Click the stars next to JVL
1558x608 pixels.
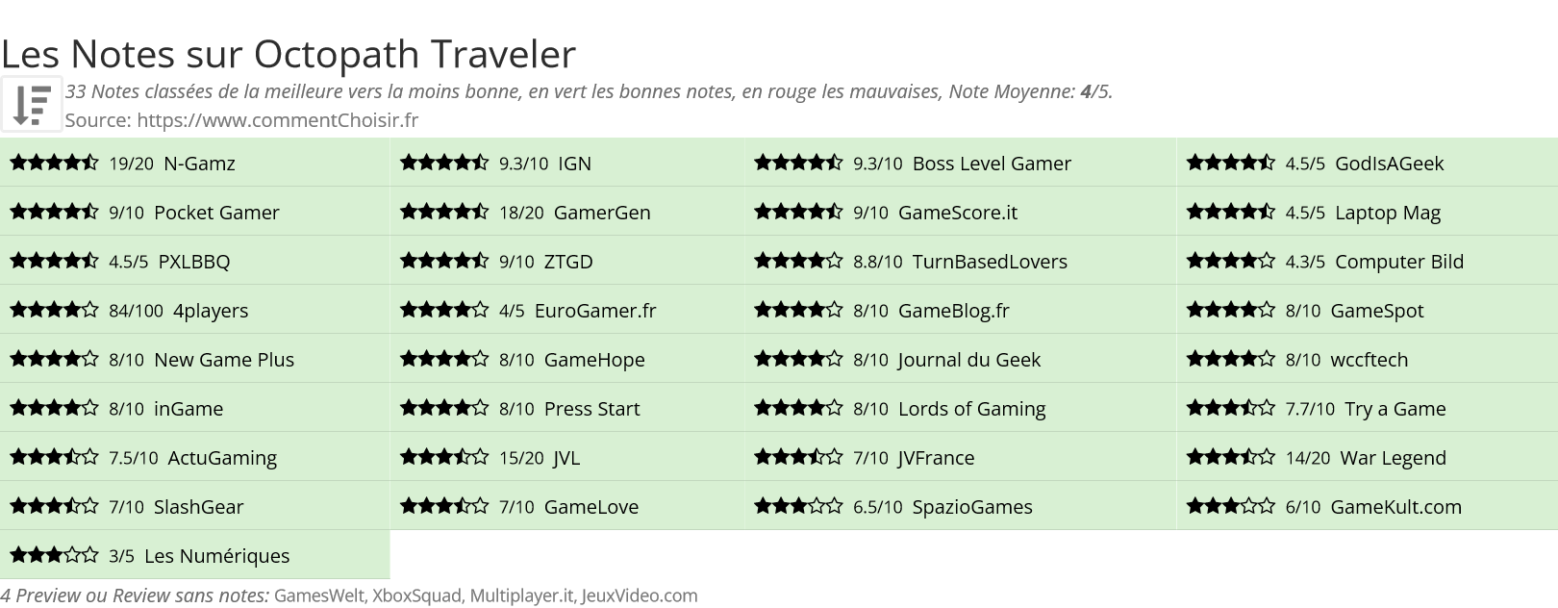click(x=444, y=457)
